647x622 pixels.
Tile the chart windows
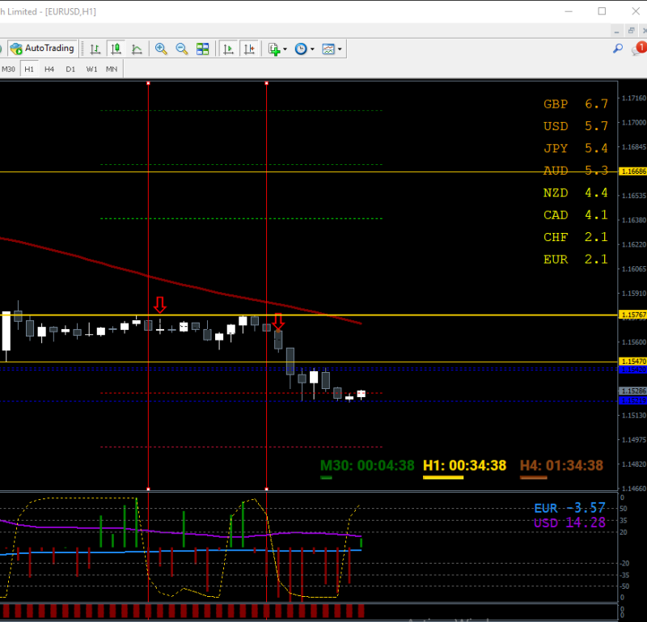[x=201, y=49]
